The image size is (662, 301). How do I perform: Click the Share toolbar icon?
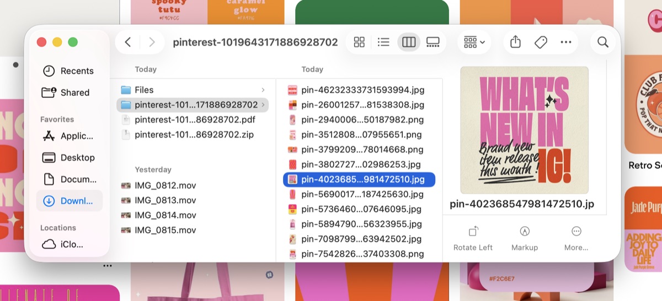(515, 42)
